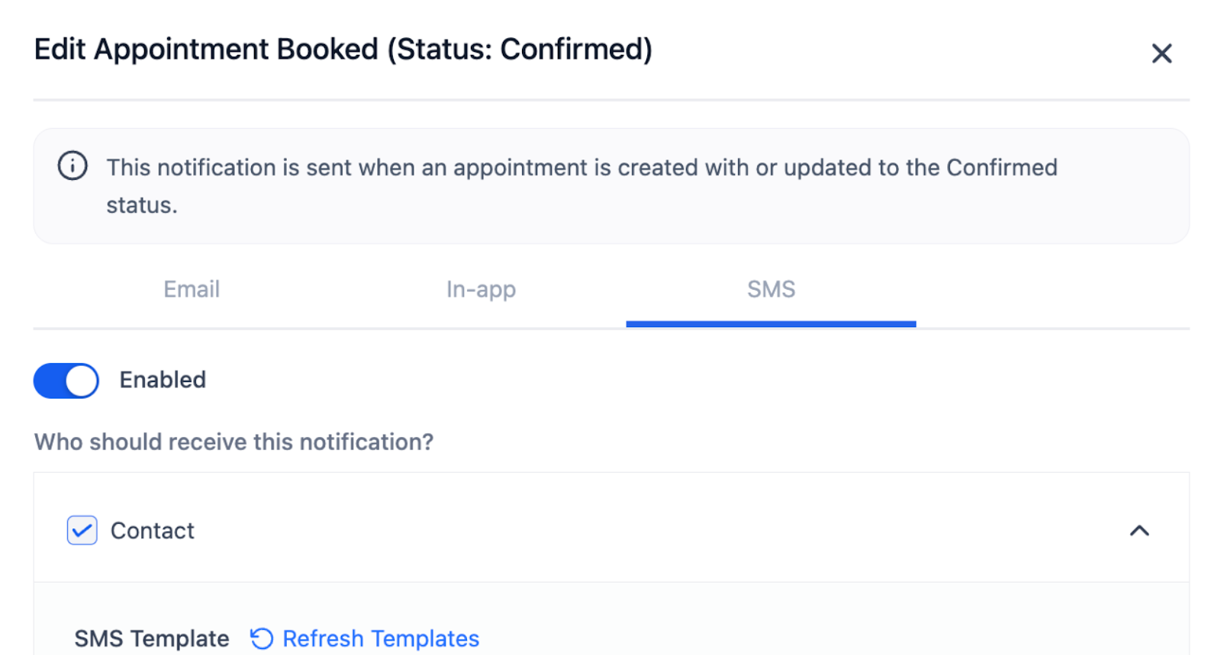Click the word 'status.' in info banner
1221x655 pixels.
[142, 205]
